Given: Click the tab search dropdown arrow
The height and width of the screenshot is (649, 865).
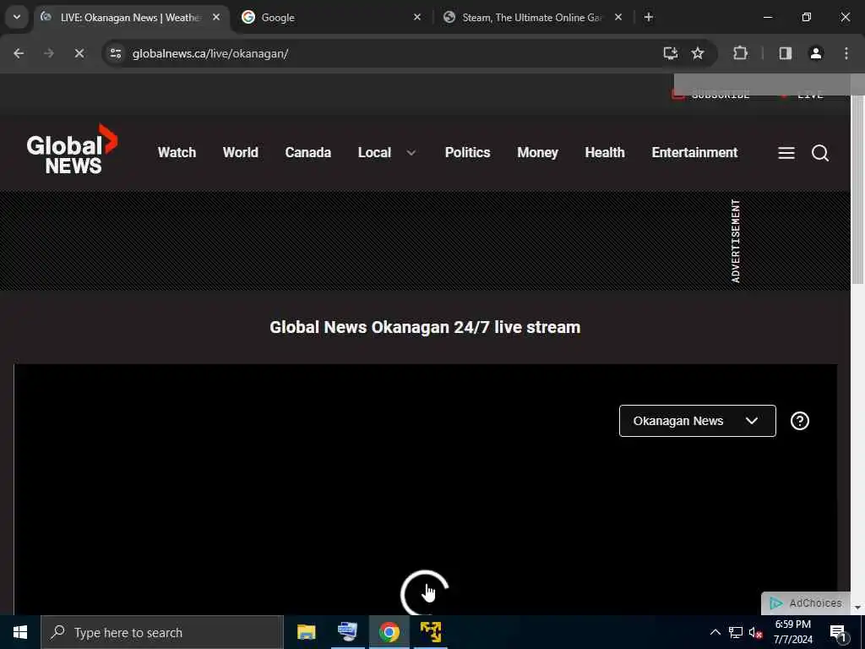Looking at the screenshot, I should click(x=17, y=17).
